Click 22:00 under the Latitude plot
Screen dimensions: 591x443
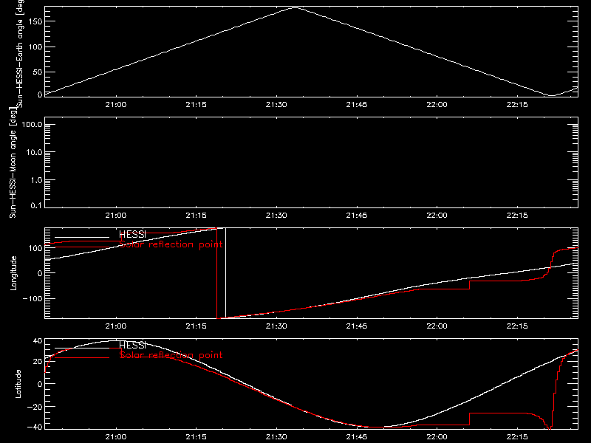[437, 437]
